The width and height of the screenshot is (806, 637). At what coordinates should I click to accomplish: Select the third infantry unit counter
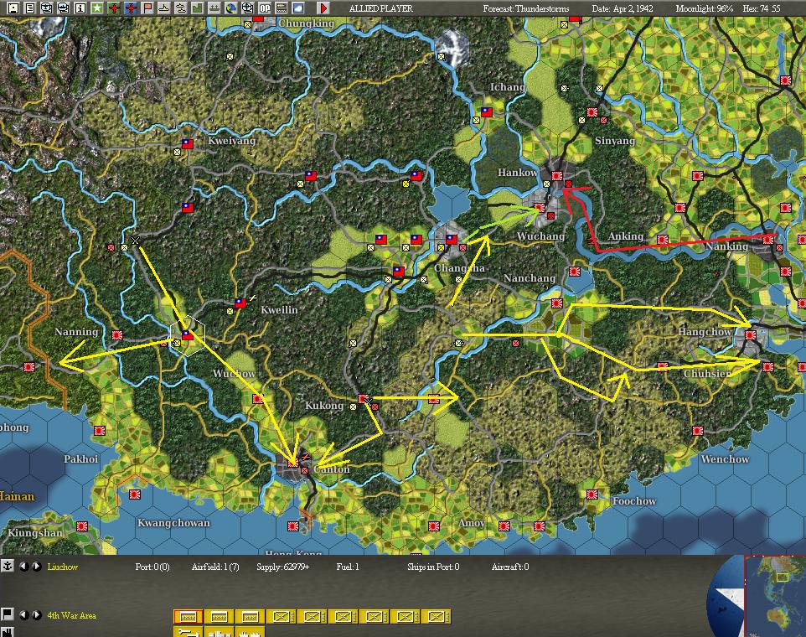coord(344,616)
